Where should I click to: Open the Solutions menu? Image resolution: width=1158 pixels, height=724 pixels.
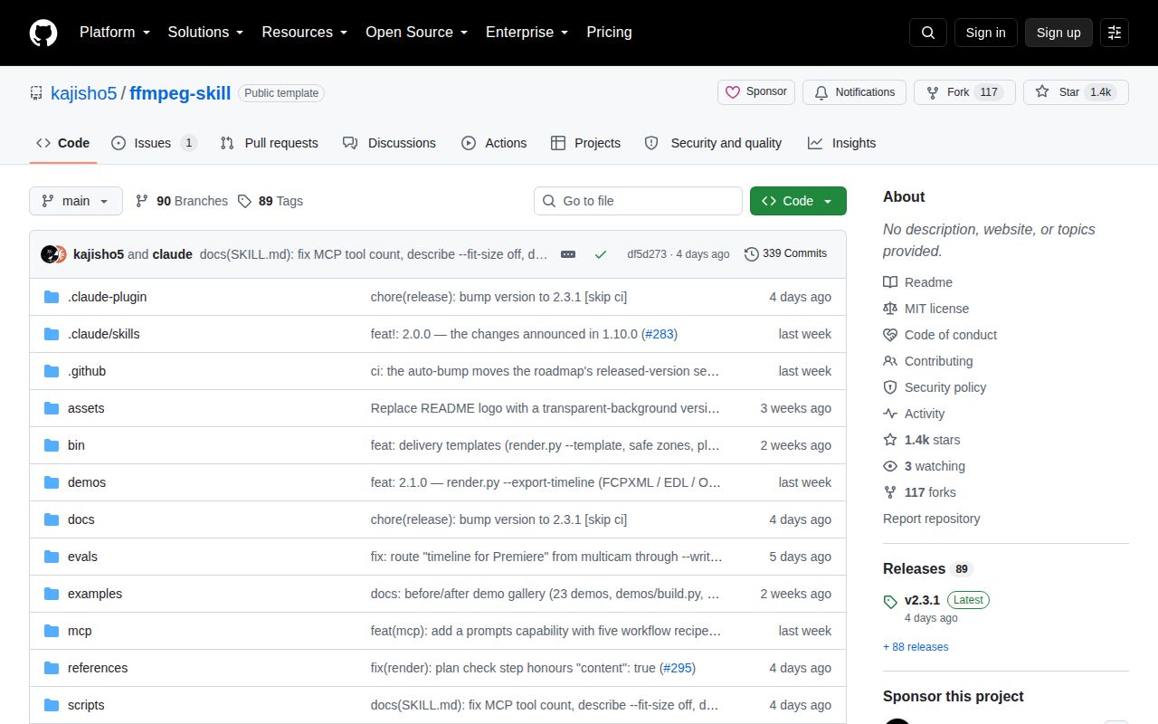(206, 33)
